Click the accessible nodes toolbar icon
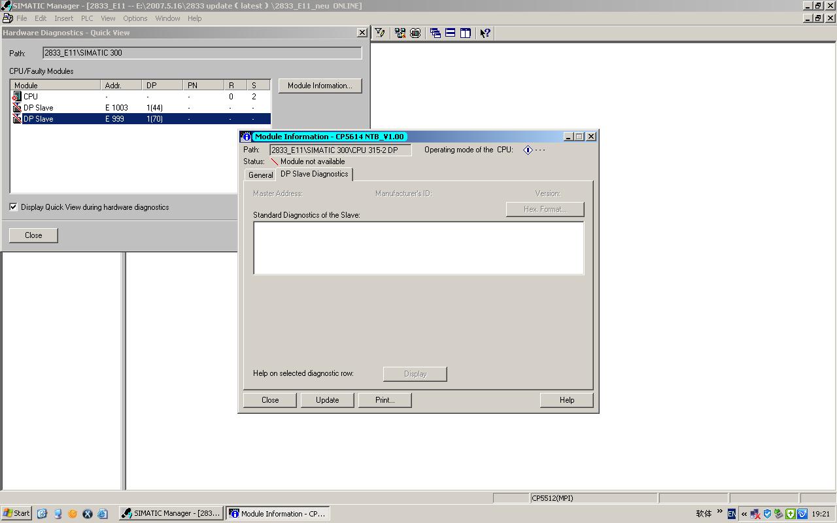 pos(400,33)
